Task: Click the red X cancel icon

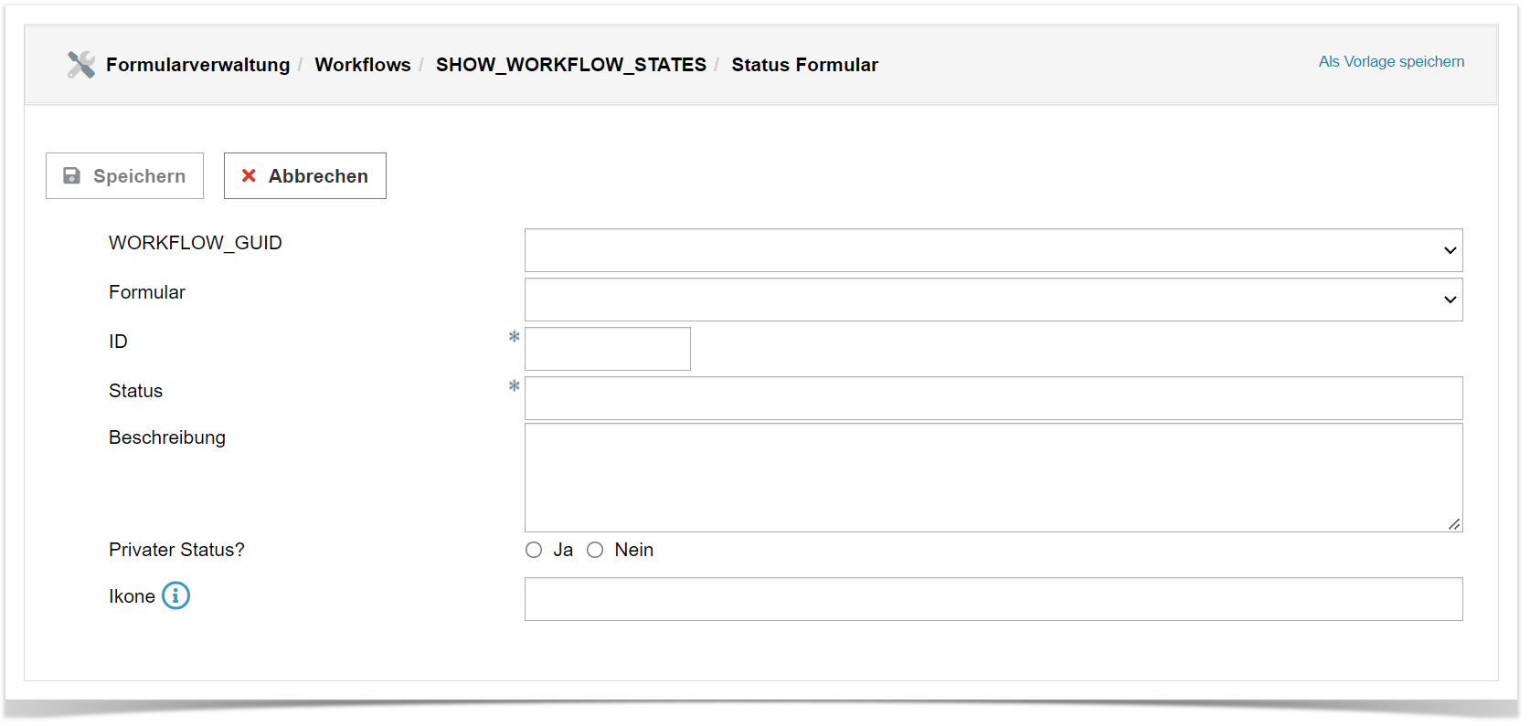Action: click(x=249, y=176)
